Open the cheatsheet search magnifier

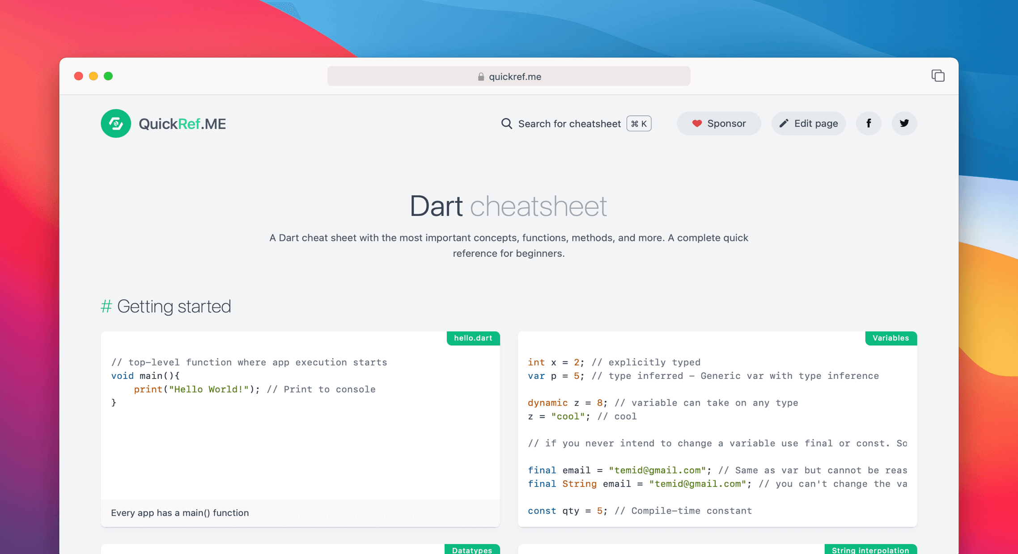tap(506, 123)
